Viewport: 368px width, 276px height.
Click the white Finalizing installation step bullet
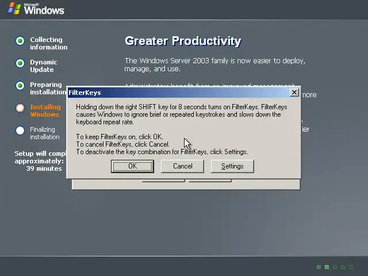point(20,131)
